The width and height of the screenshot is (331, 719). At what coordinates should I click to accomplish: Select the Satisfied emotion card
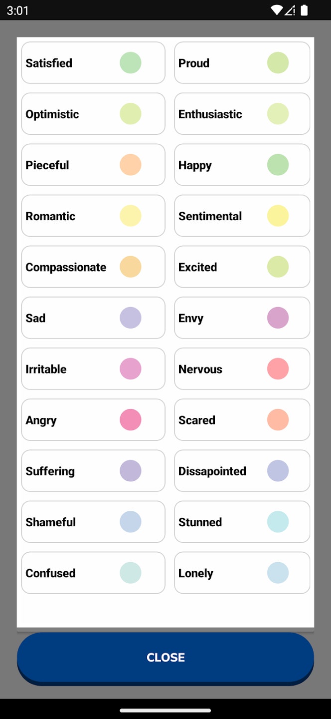93,63
